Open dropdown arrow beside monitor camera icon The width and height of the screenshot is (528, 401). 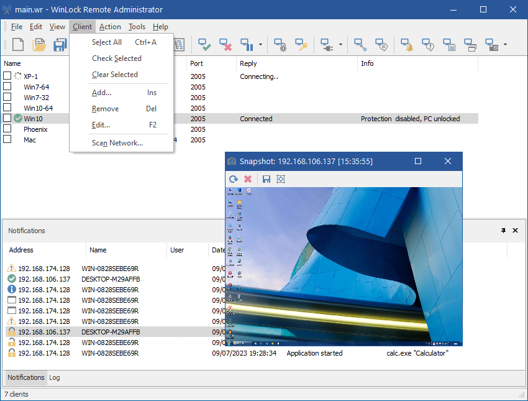tap(505, 45)
